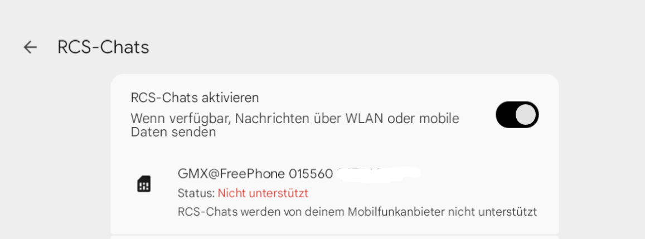Viewport: 645px width, 239px height.
Task: Go back using the left arrow
Action: coord(30,48)
